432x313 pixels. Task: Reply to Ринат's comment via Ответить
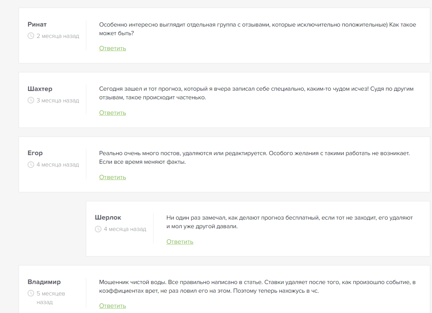coord(112,48)
